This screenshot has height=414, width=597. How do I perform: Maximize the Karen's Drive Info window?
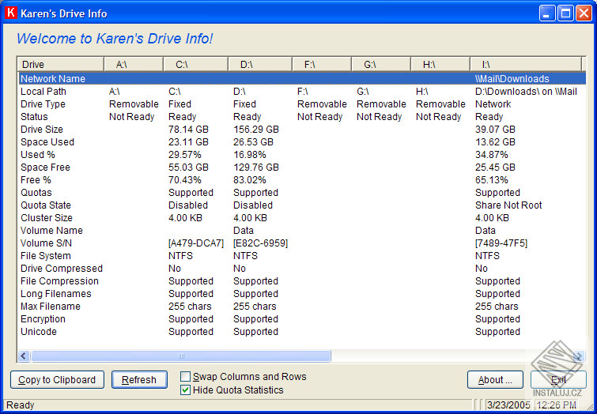pyautogui.click(x=565, y=13)
